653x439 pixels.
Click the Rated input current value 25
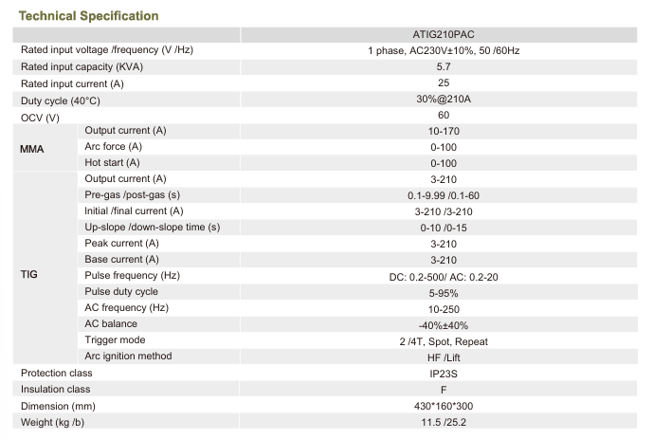[x=444, y=83]
